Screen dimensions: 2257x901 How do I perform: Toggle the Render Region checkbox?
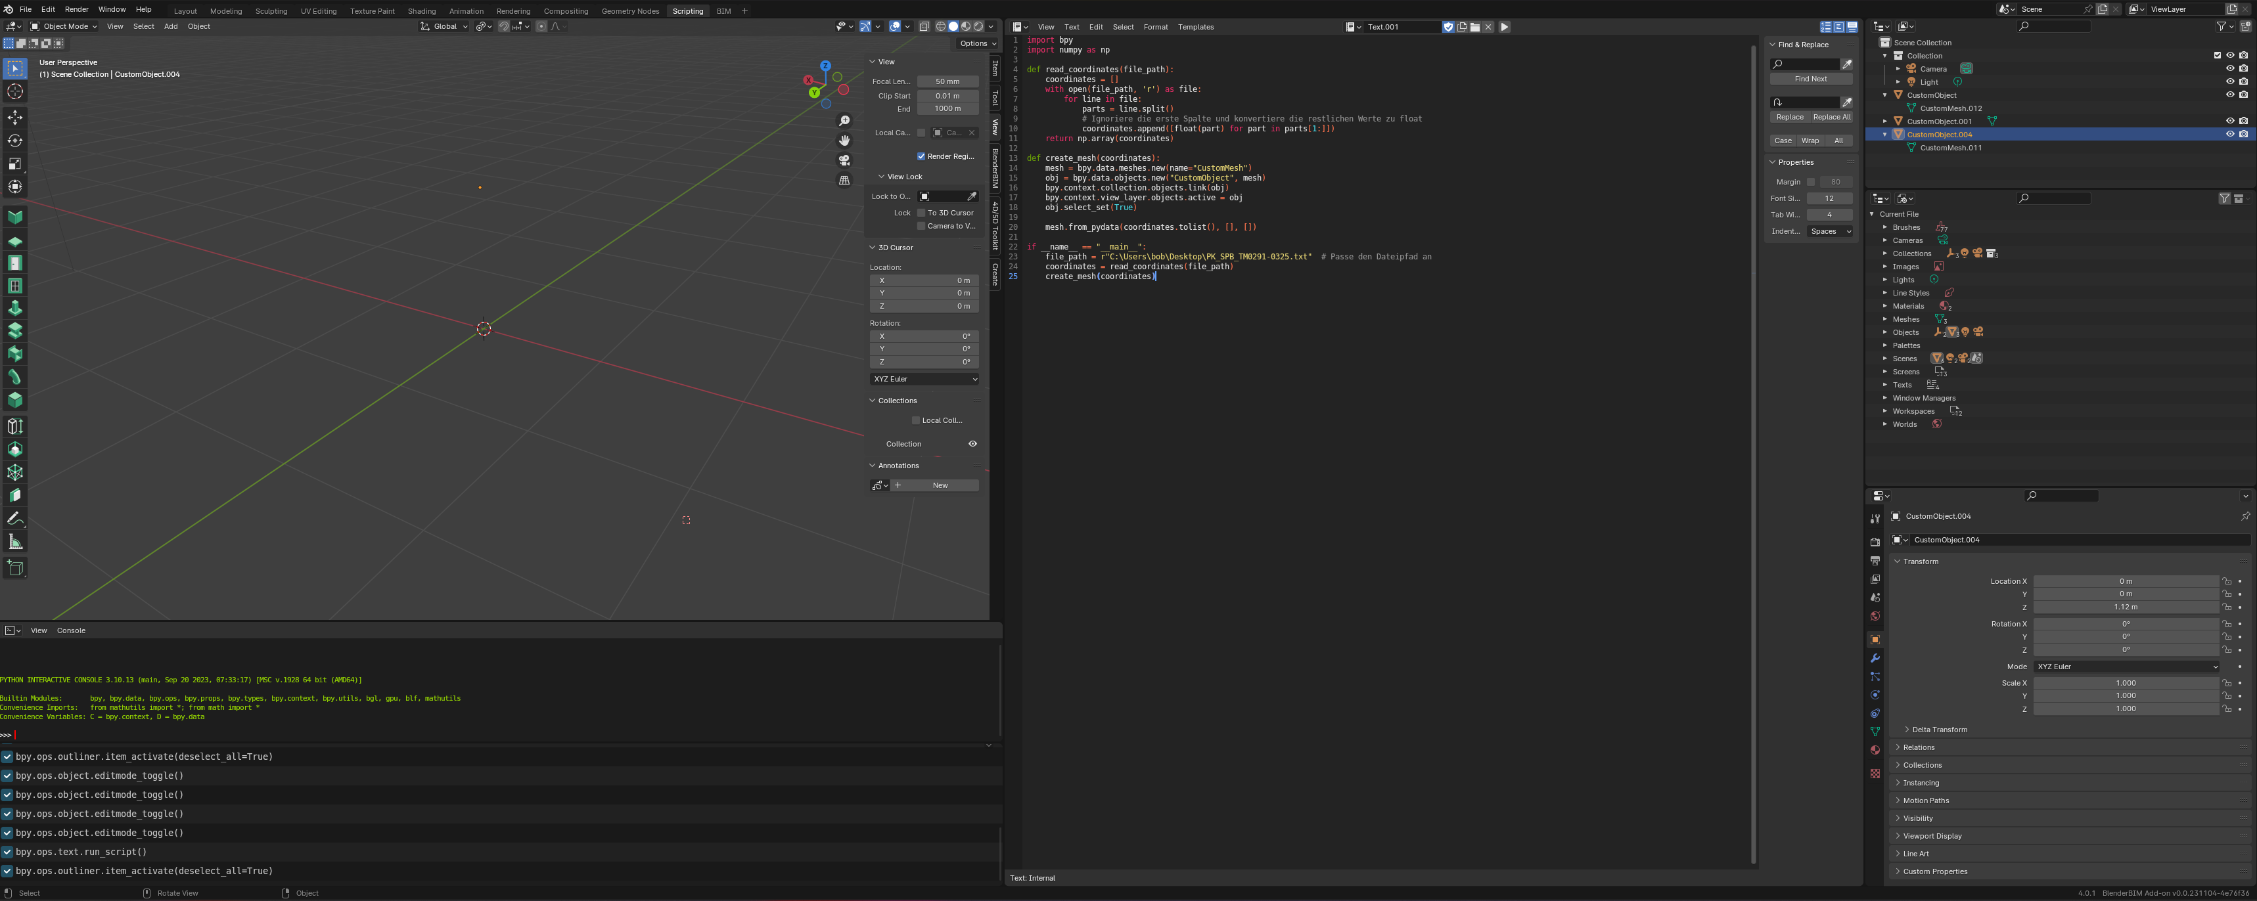921,157
